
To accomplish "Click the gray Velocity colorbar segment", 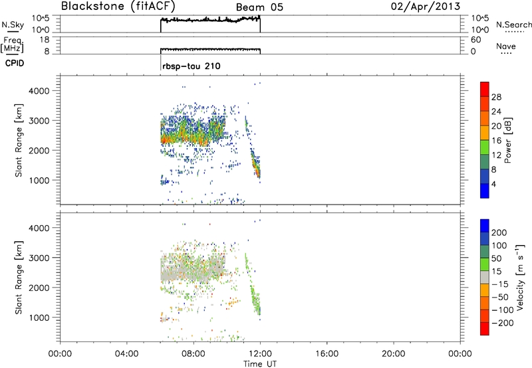I will tap(485, 278).
